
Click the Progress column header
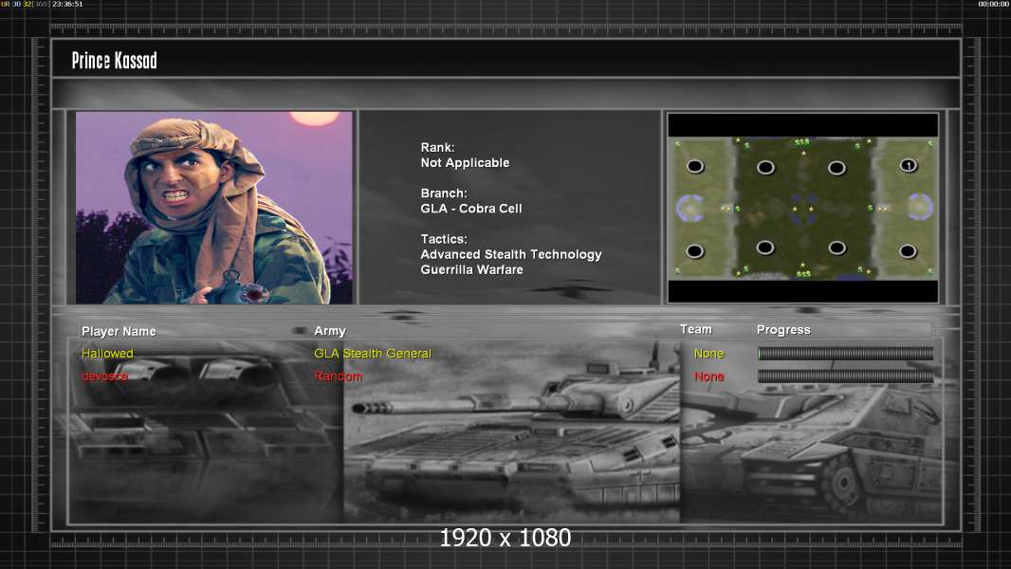click(783, 330)
